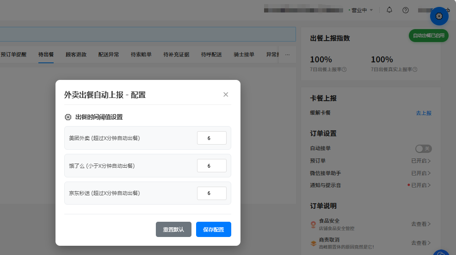The image size is (456, 255).
Task: Close the 外卖出餐自动上报 configuration dialog
Action: point(226,94)
